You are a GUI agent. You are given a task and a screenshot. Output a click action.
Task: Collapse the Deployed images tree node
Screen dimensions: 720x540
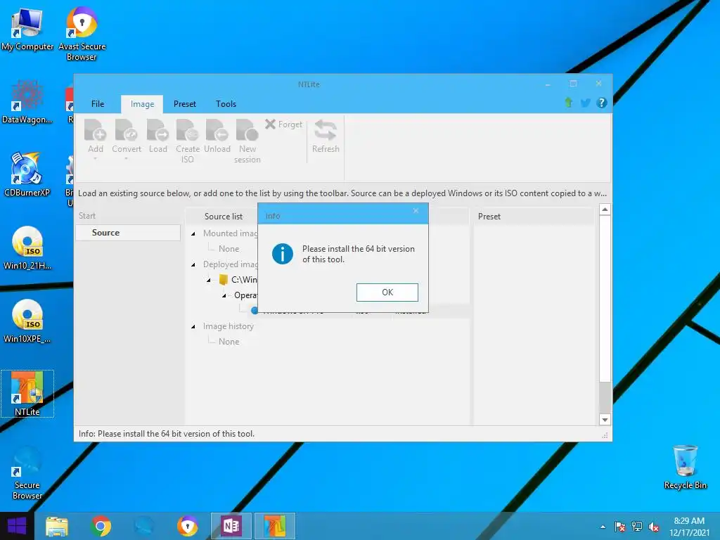(x=193, y=264)
